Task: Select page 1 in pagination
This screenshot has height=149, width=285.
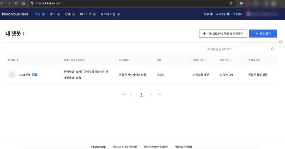Action: (141, 94)
